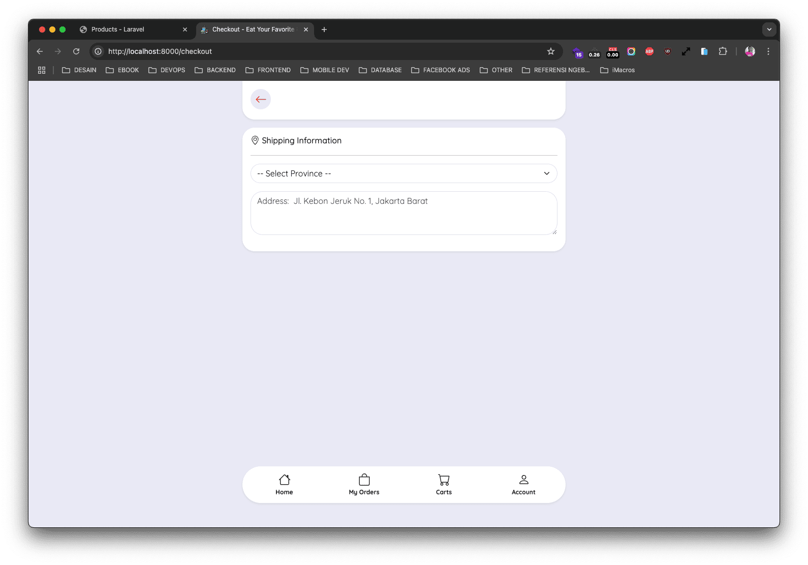Viewport: 808px width, 565px height.
Task: Bookmark this page with the star icon
Action: pyautogui.click(x=551, y=51)
